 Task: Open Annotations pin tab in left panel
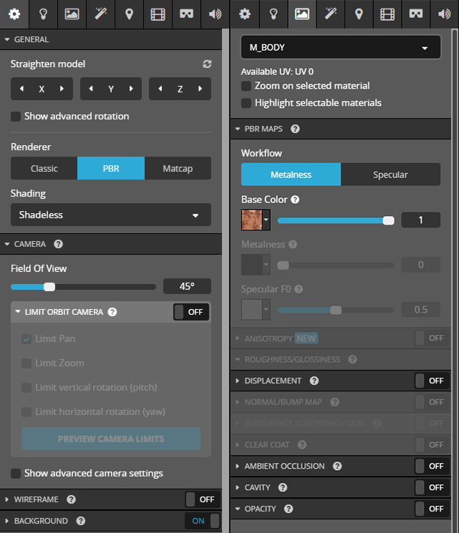(128, 14)
